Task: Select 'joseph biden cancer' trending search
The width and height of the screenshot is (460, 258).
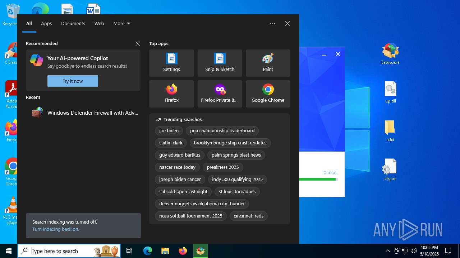Action: pyautogui.click(x=180, y=180)
